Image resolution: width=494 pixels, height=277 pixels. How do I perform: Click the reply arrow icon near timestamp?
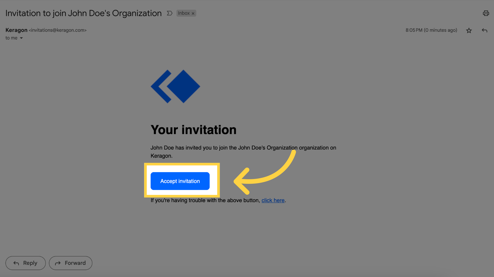484,31
